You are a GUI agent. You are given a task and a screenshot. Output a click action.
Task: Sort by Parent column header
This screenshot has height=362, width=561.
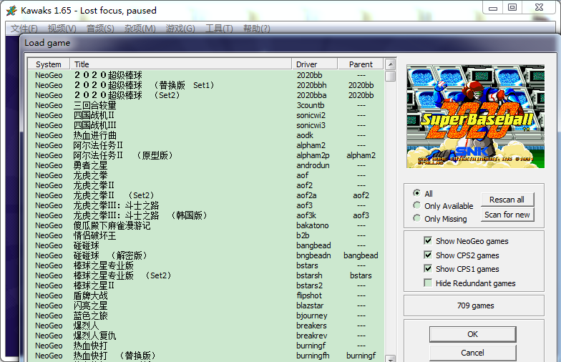tap(361, 64)
